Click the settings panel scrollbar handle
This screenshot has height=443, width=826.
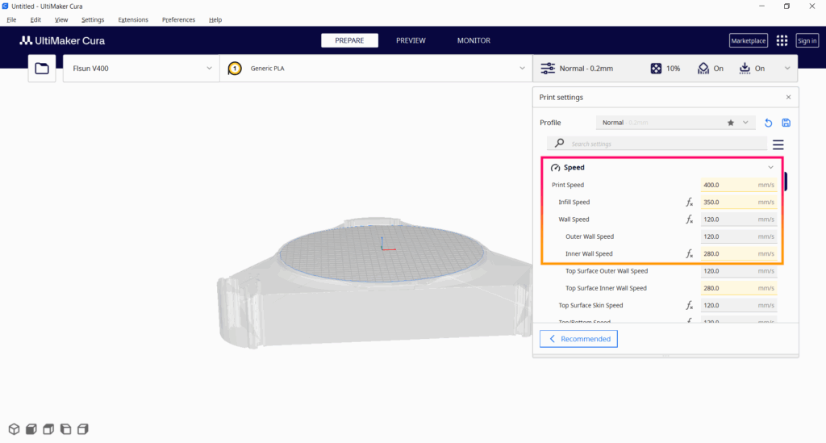(786, 182)
